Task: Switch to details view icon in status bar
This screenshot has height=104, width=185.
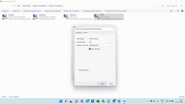Action: [180, 97]
